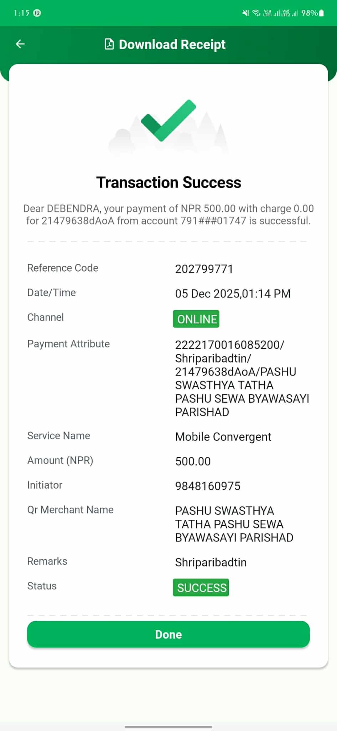Tap the LTE1 signal strength icon
The image size is (337, 731).
271,13
